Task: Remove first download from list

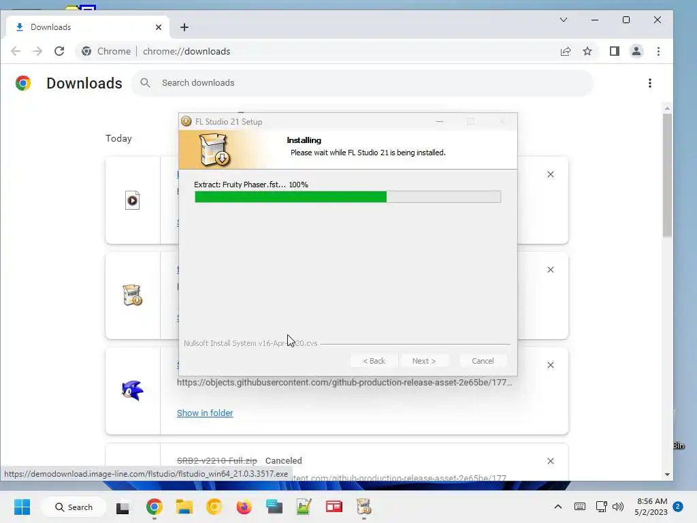Action: [550, 174]
